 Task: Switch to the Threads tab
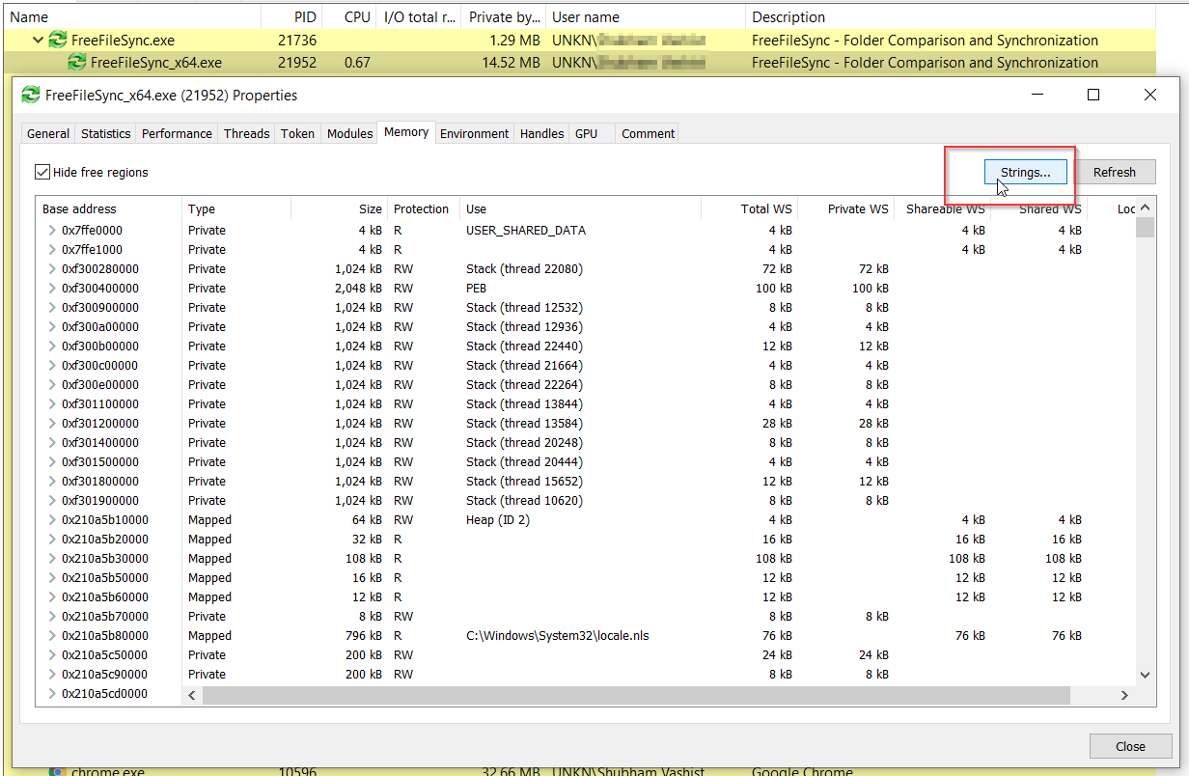pyautogui.click(x=246, y=134)
